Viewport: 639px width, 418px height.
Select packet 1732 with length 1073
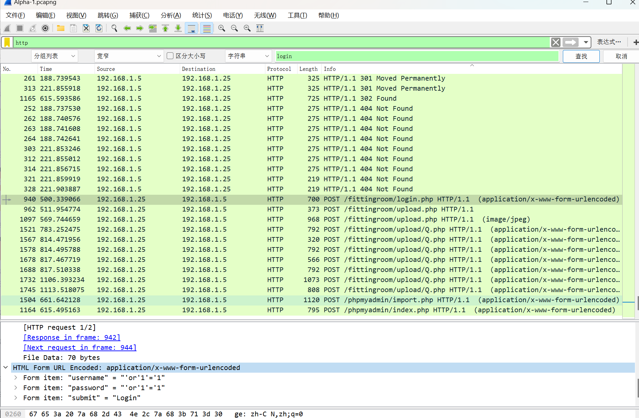pos(311,280)
